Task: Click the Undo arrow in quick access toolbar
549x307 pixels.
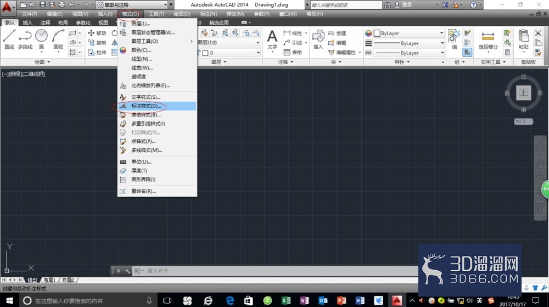Action: [71, 5]
